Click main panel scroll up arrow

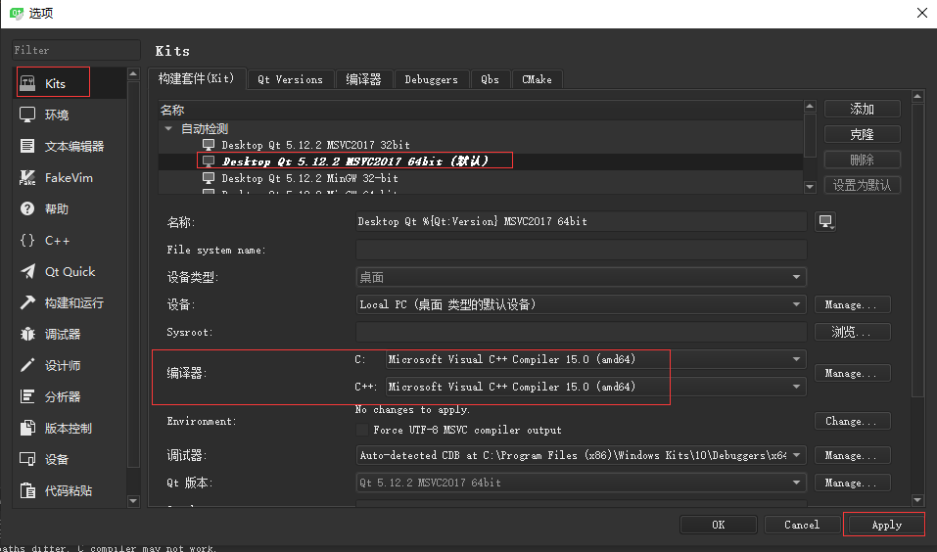point(917,96)
